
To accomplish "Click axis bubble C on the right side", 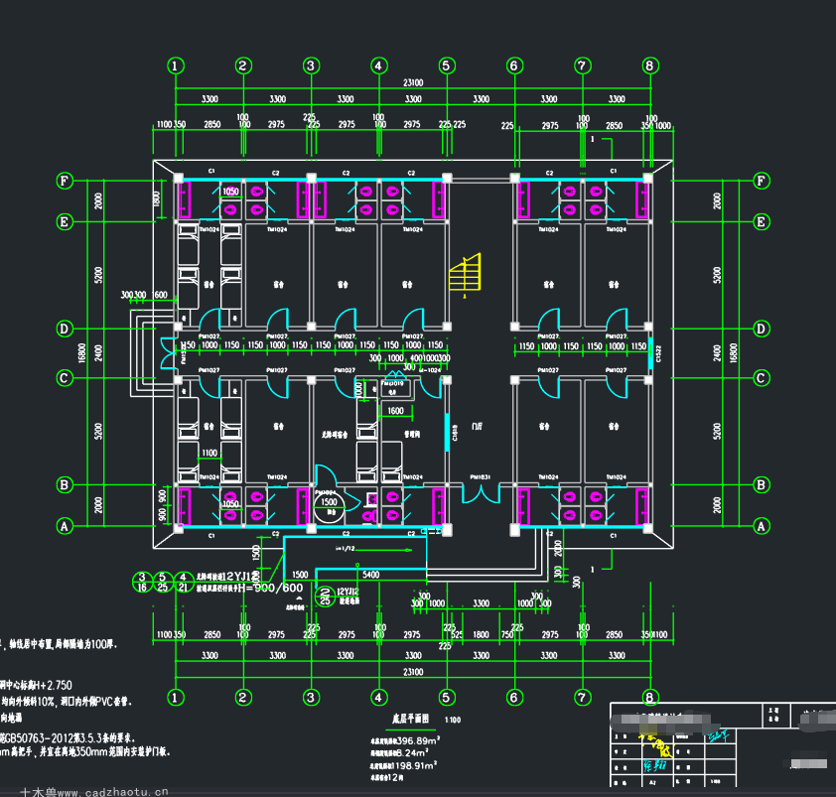I will click(761, 378).
